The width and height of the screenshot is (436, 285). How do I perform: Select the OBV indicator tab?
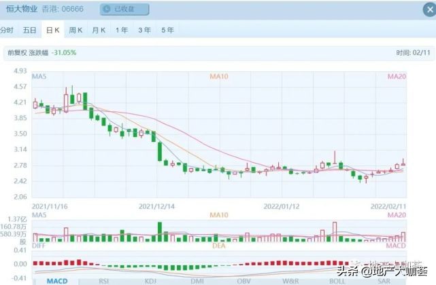[244, 281]
